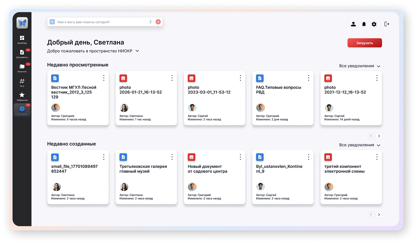Screen dimensions: 417x244
Task: Click the logout icon
Action: click(387, 24)
